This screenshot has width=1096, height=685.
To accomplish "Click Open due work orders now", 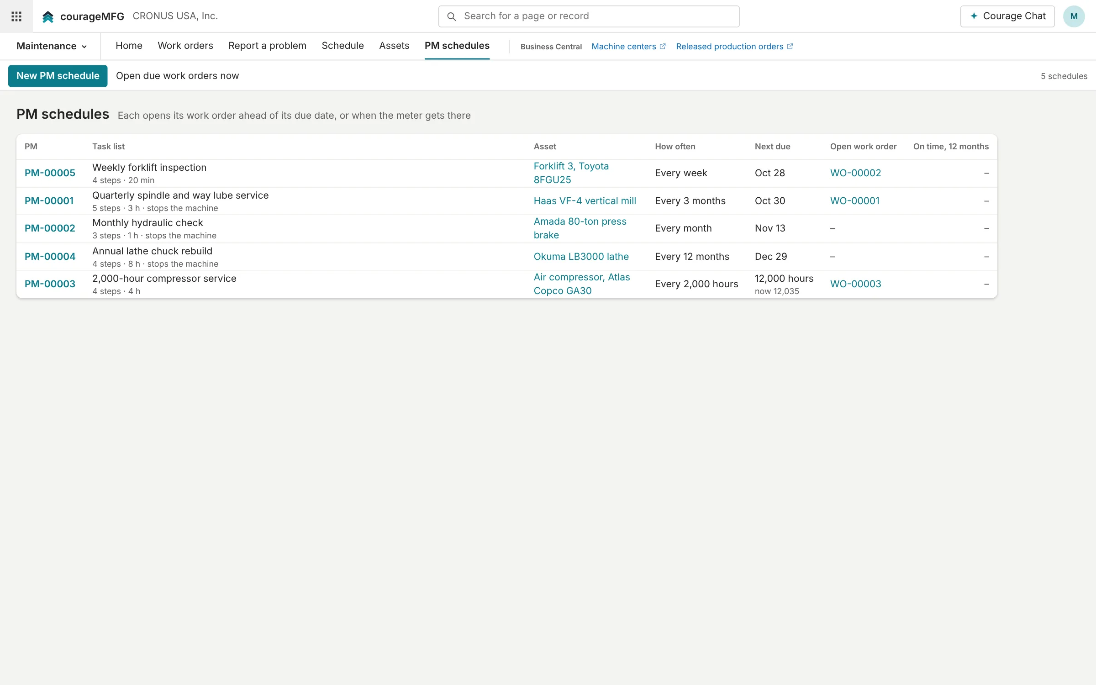I will click(177, 76).
